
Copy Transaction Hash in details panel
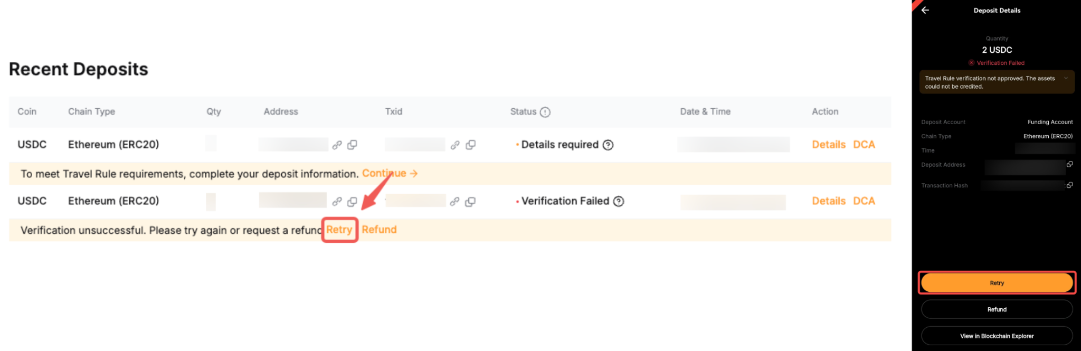pos(1069,185)
